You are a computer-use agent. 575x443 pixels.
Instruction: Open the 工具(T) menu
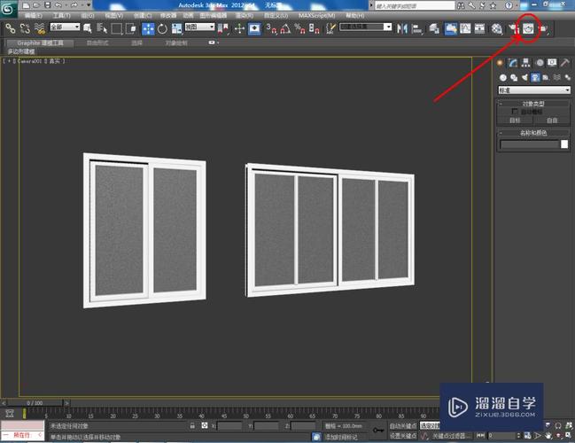pos(62,16)
